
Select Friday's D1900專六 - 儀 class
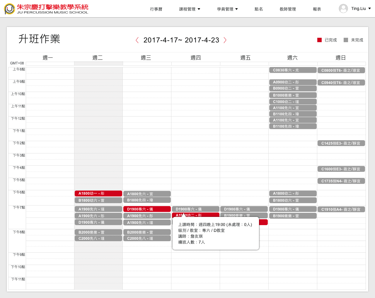[x=244, y=209]
